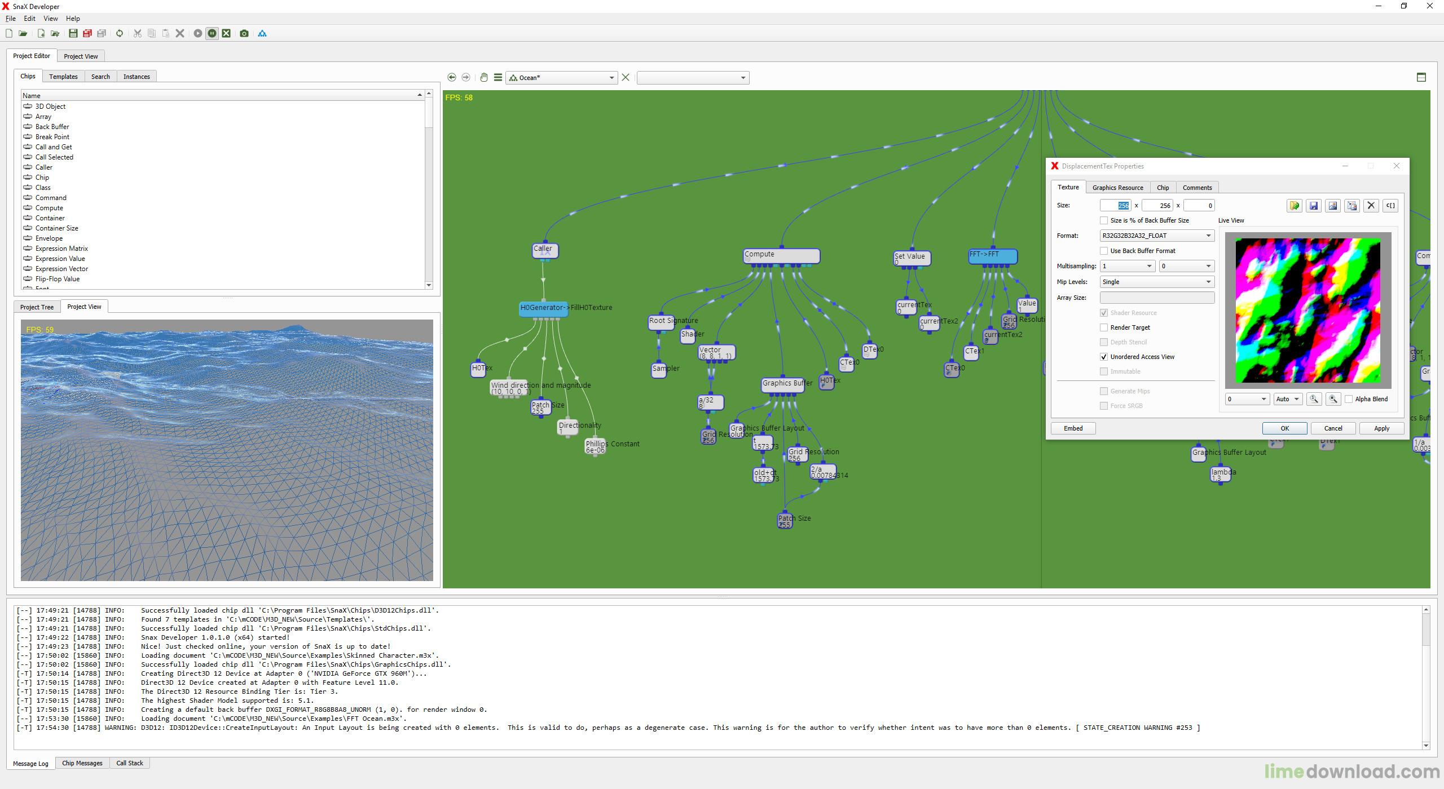This screenshot has height=789, width=1444.
Task: Click the camera screenshot icon
Action: pyautogui.click(x=244, y=34)
